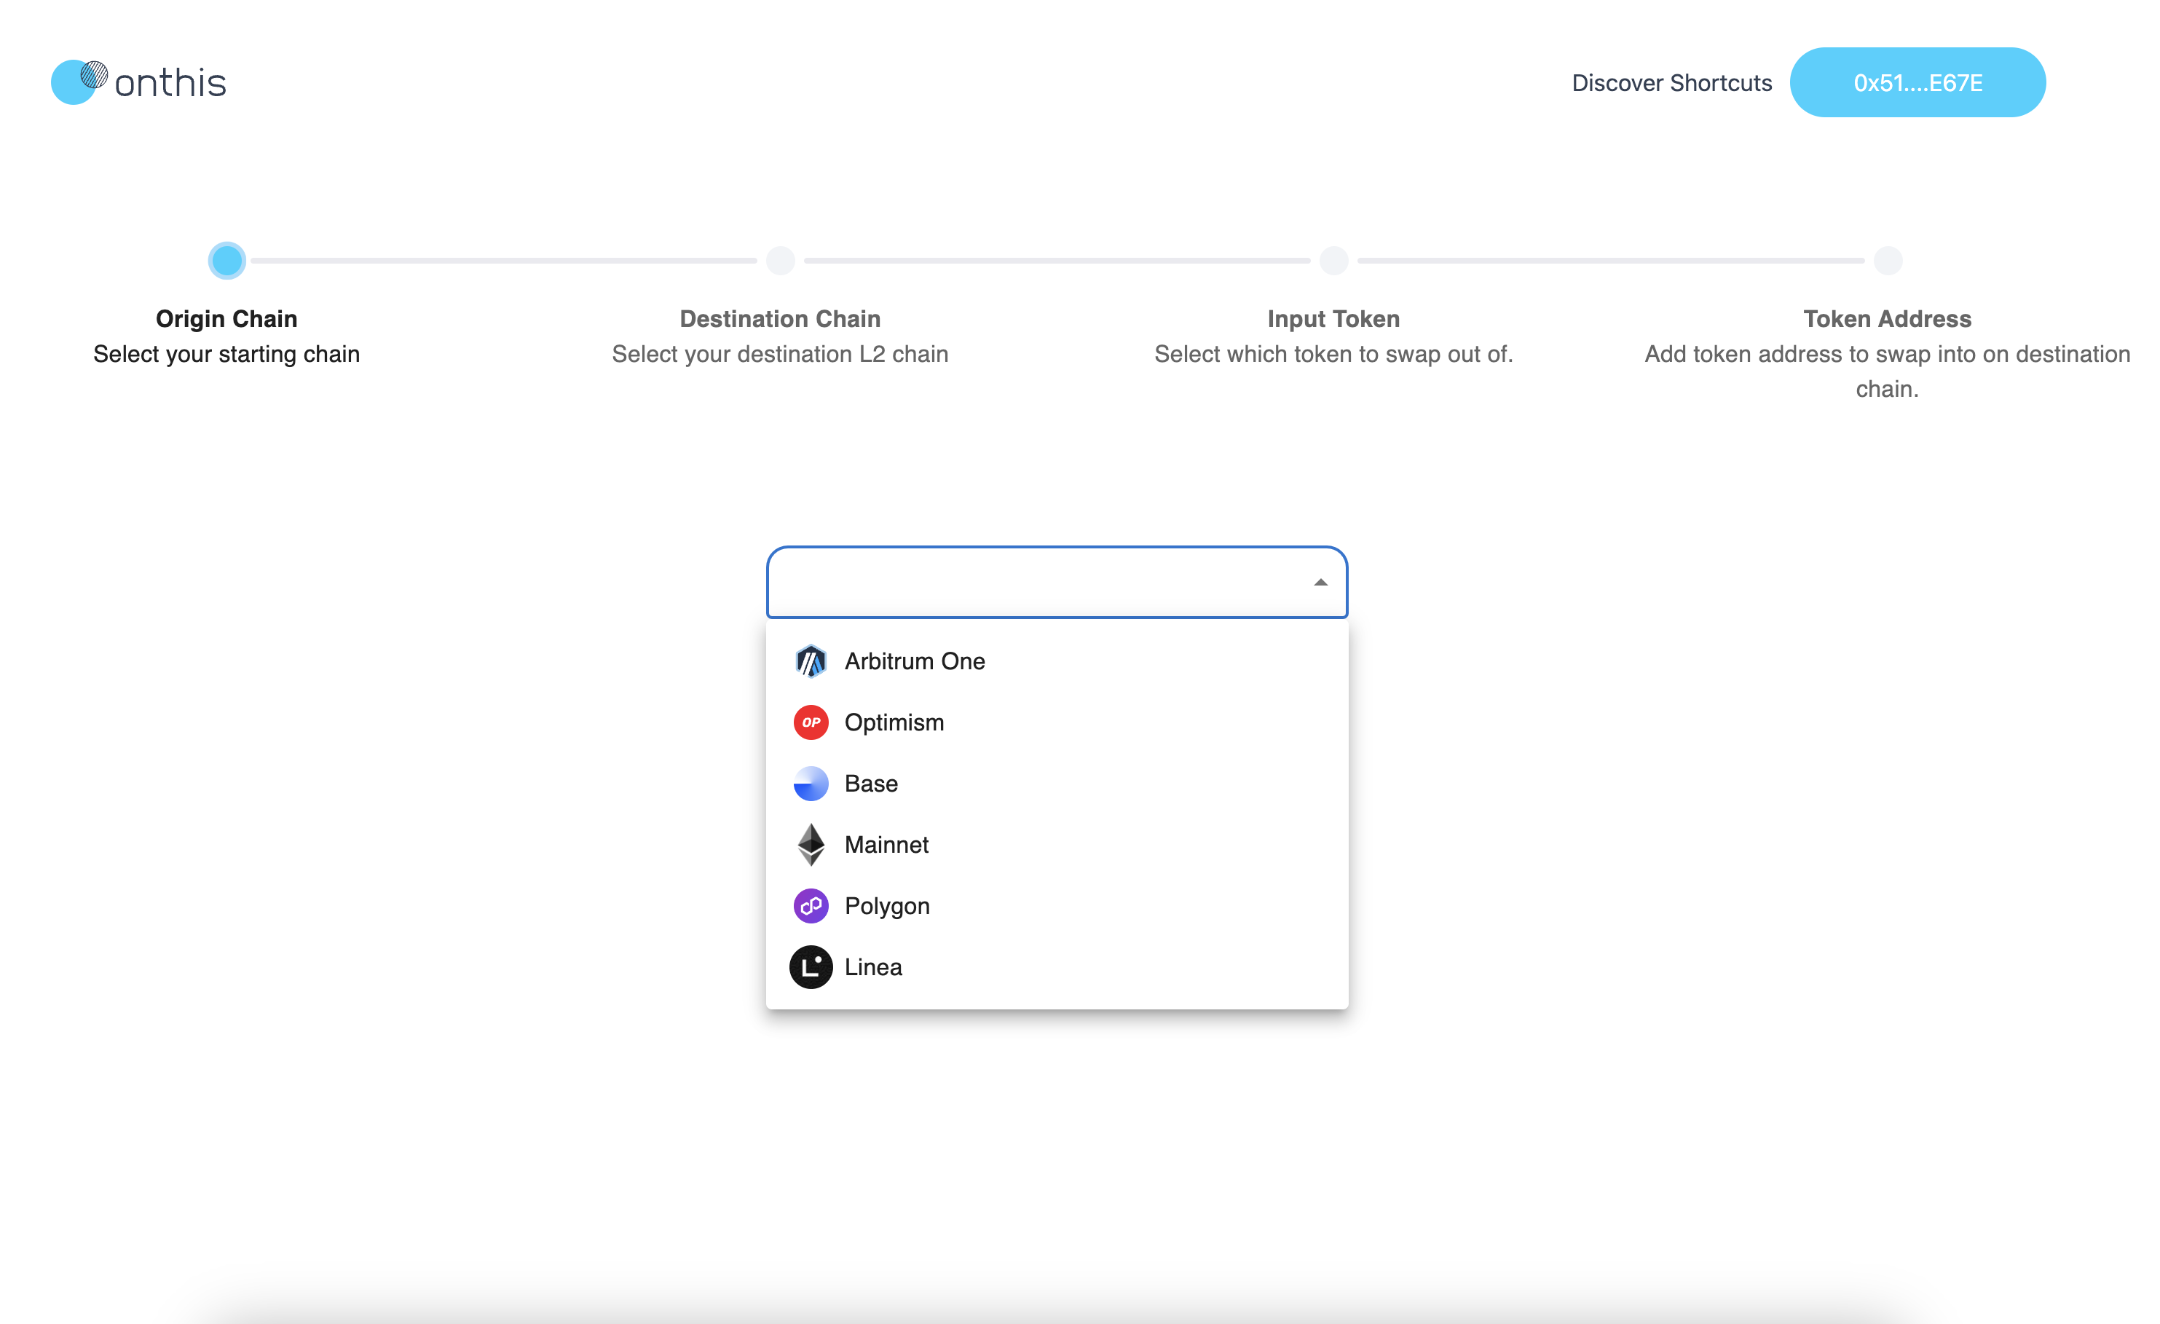Click the Destination Chain step circle
The image size is (2160, 1324).
[x=780, y=261]
